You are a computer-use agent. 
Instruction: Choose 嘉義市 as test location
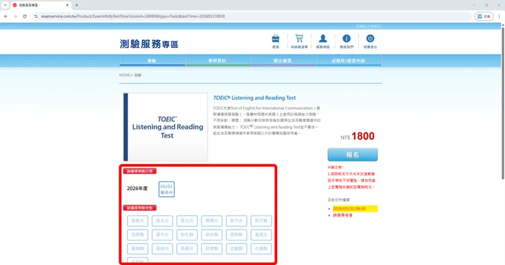click(261, 235)
